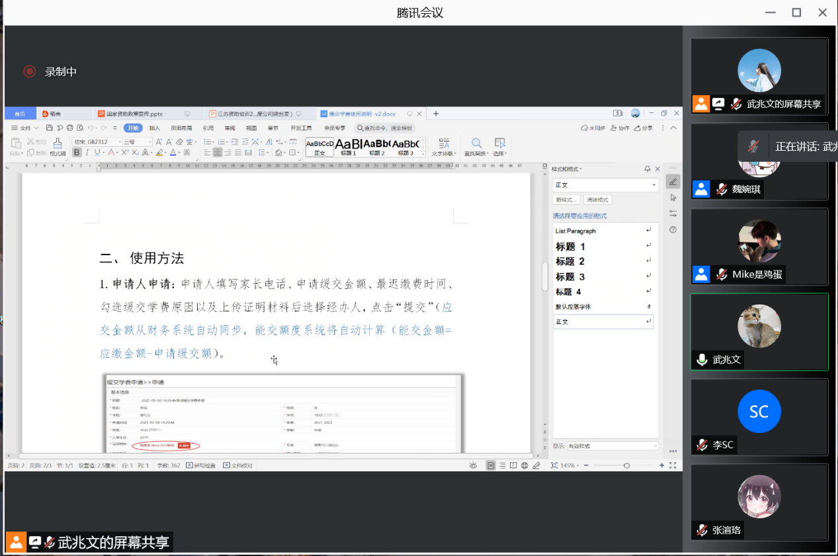The width and height of the screenshot is (838, 556).
Task: Open the 插入 ribbon tab
Action: click(154, 128)
